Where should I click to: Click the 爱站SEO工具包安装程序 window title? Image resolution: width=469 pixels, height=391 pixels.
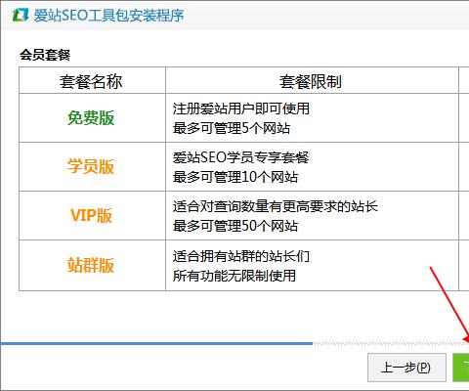coord(108,16)
